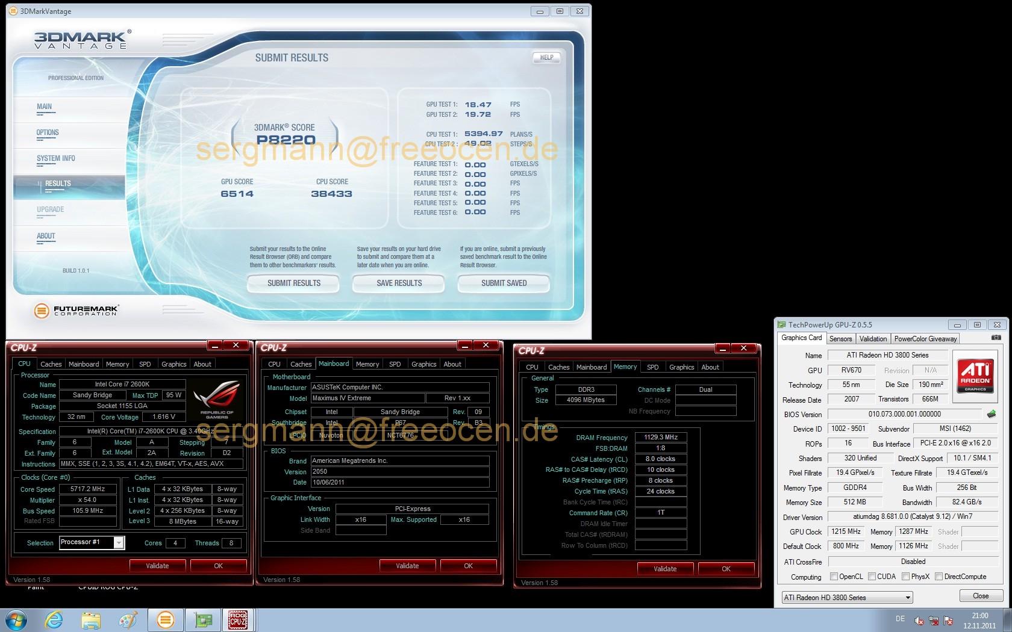The height and width of the screenshot is (632, 1012).
Task: Open About tab in the Memory CPU-Z window
Action: [710, 367]
